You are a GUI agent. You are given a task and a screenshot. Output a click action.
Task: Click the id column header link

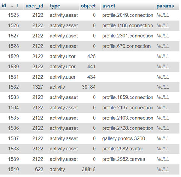click(x=4, y=6)
